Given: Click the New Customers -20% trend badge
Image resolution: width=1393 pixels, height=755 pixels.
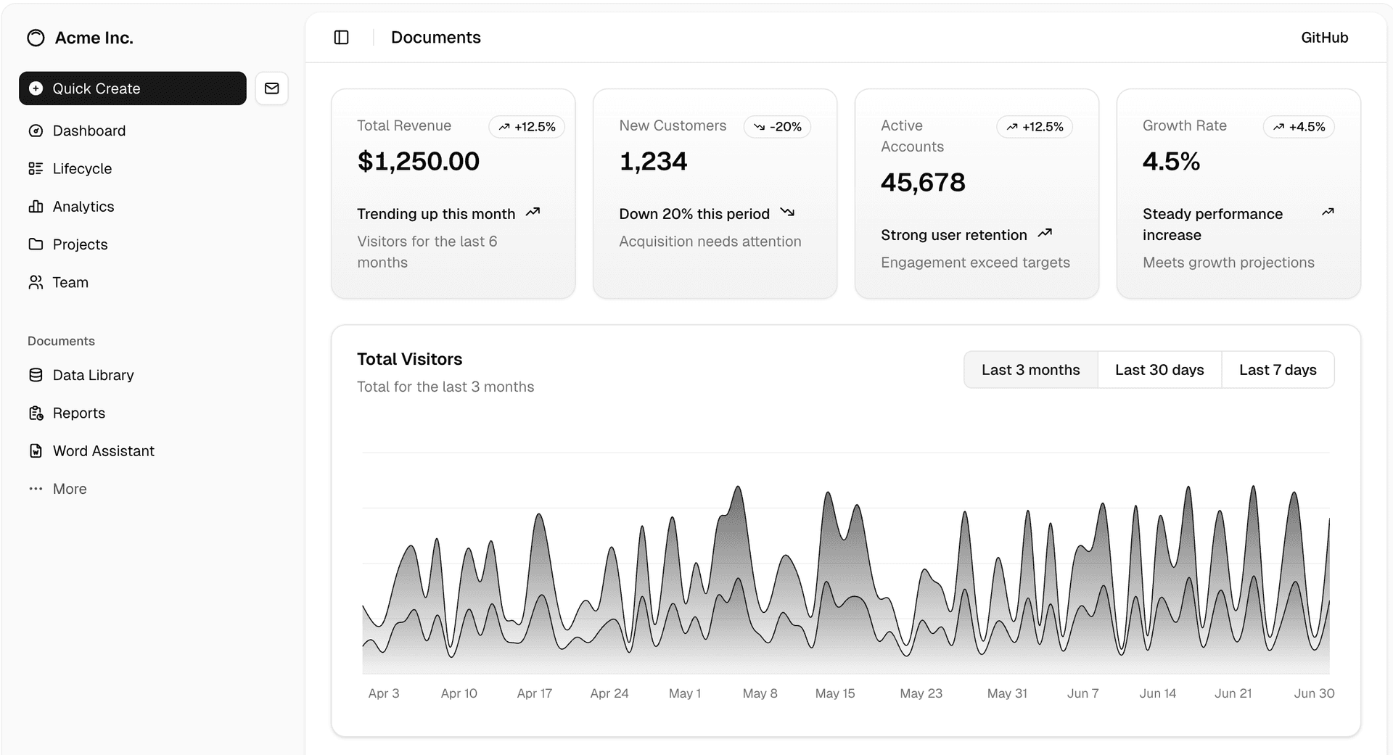Looking at the screenshot, I should point(777,127).
